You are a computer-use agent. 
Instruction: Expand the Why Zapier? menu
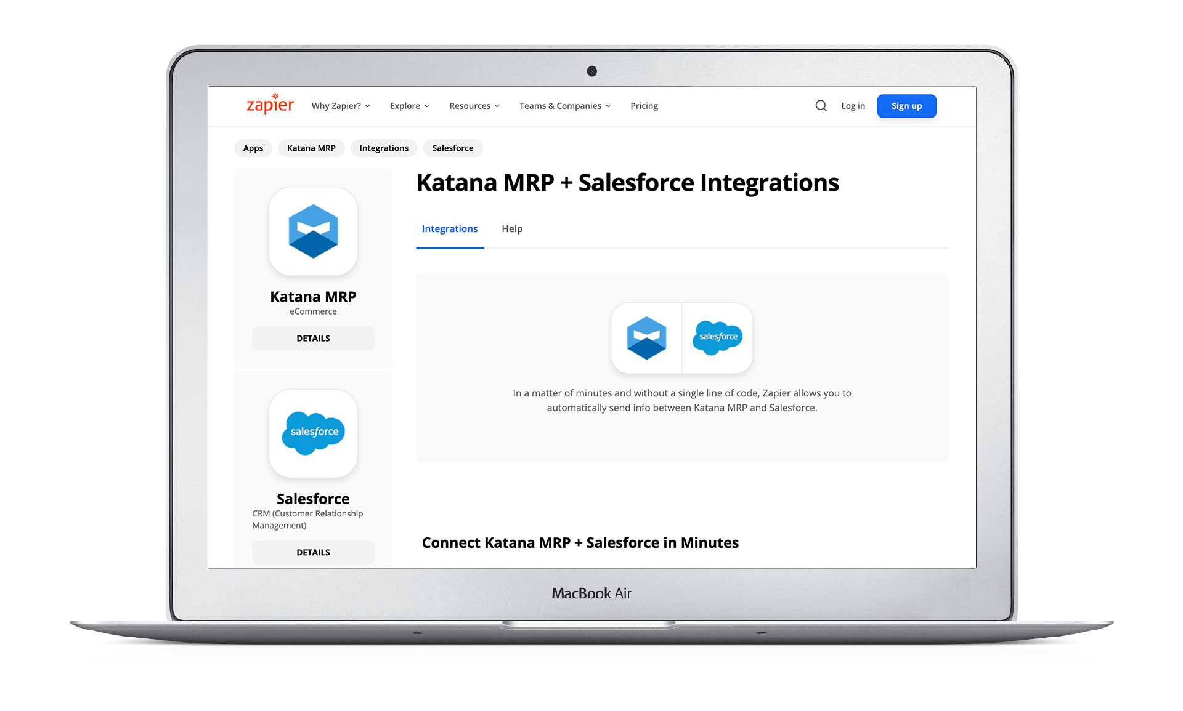tap(341, 106)
